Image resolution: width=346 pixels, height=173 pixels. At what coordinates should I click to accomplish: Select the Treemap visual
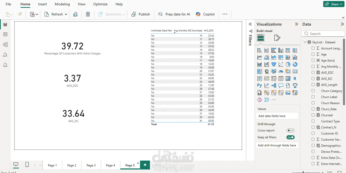click(x=259, y=71)
